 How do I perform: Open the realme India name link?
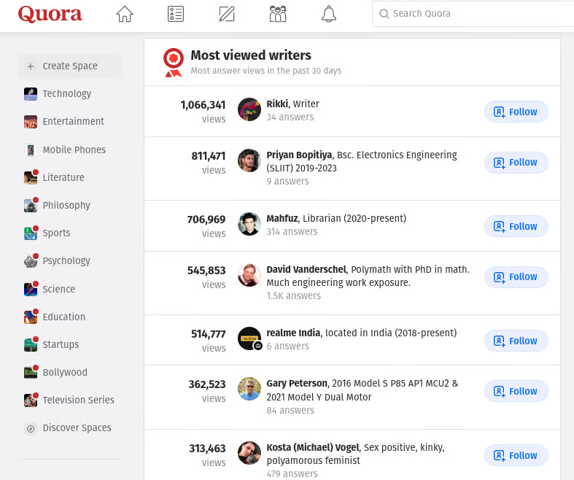[293, 333]
